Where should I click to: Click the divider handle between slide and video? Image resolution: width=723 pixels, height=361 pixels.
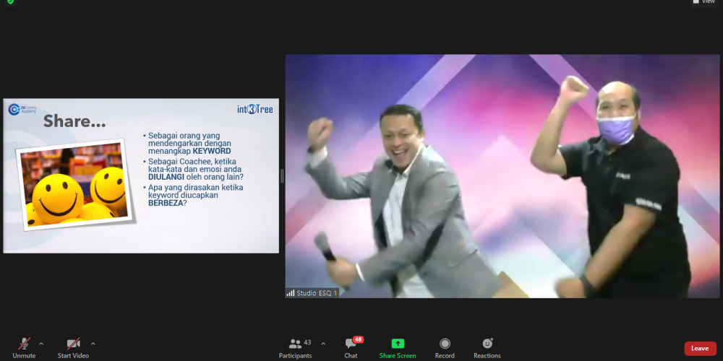coord(282,176)
